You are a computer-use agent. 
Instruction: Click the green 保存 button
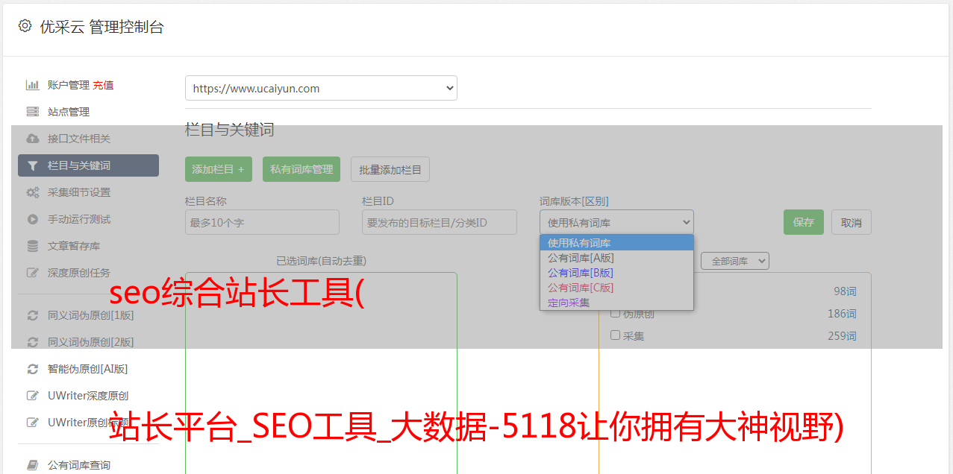click(x=804, y=222)
